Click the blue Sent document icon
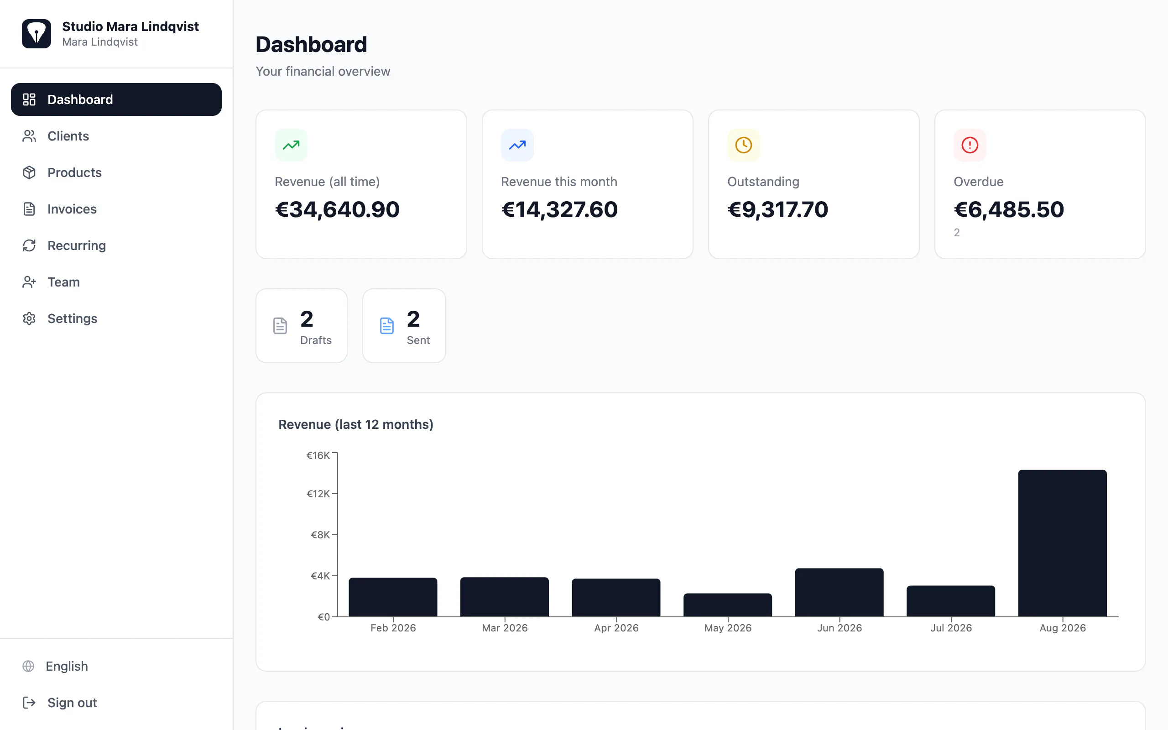 (386, 326)
